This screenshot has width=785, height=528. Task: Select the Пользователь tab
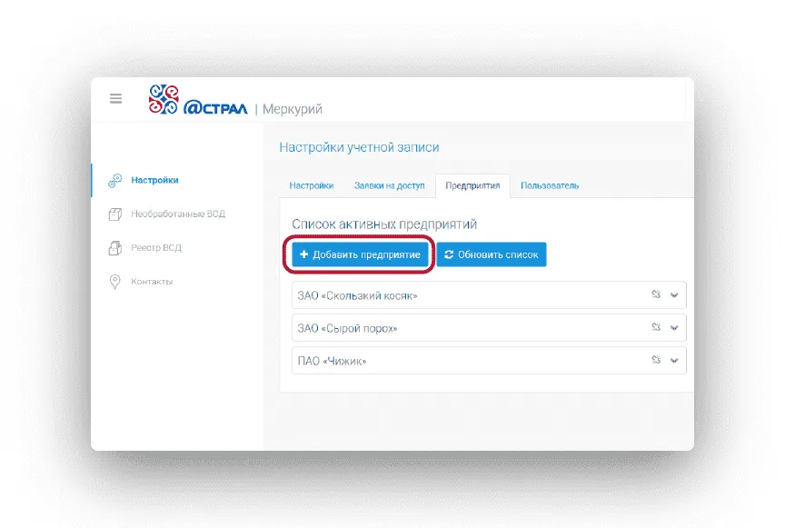coord(550,185)
